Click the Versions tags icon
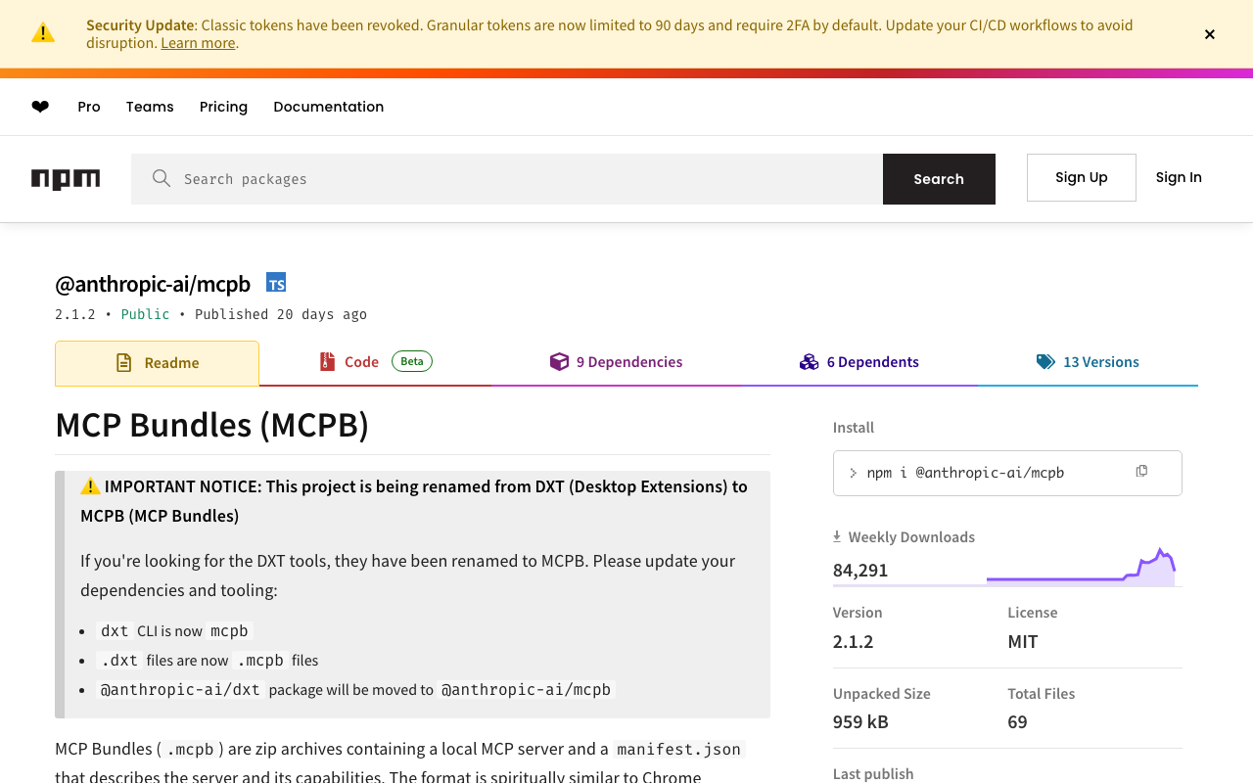 point(1045,362)
